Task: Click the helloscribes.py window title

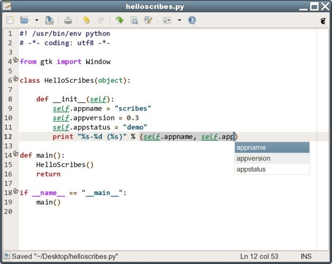Action: coord(155,6)
